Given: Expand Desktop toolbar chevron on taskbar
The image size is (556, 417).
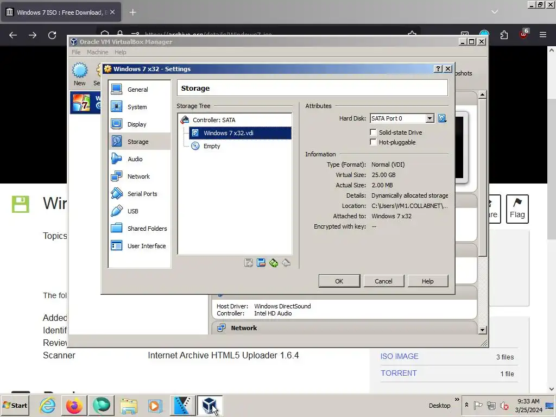Looking at the screenshot, I should pyautogui.click(x=457, y=400).
